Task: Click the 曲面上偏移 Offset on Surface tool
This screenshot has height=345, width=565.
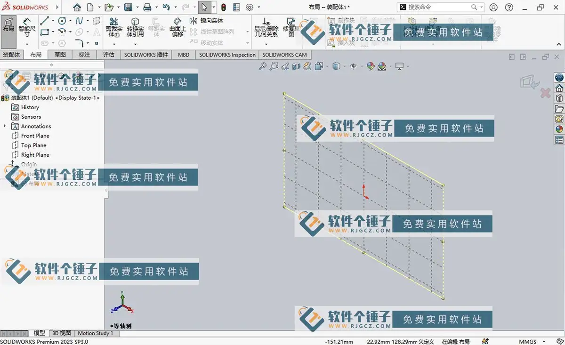Action: 178,27
